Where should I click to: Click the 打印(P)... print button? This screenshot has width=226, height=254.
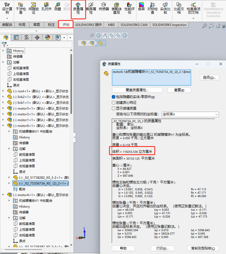tap(162, 248)
